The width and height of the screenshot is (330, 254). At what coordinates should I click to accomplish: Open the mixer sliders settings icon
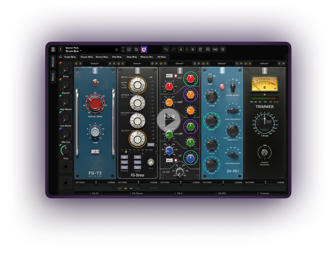pyautogui.click(x=223, y=49)
